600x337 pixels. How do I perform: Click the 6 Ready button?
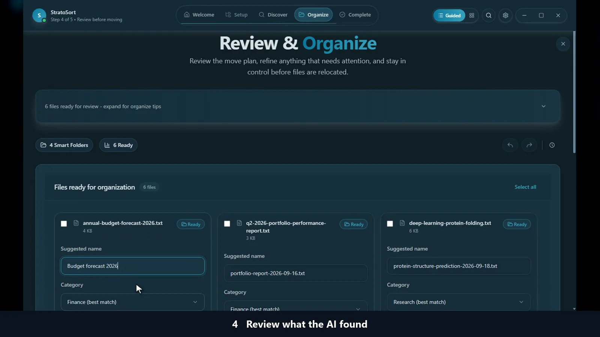point(118,145)
